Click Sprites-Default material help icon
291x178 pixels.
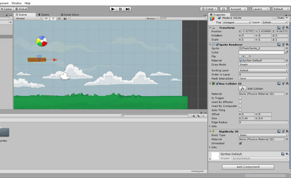pyautogui.click(x=283, y=154)
